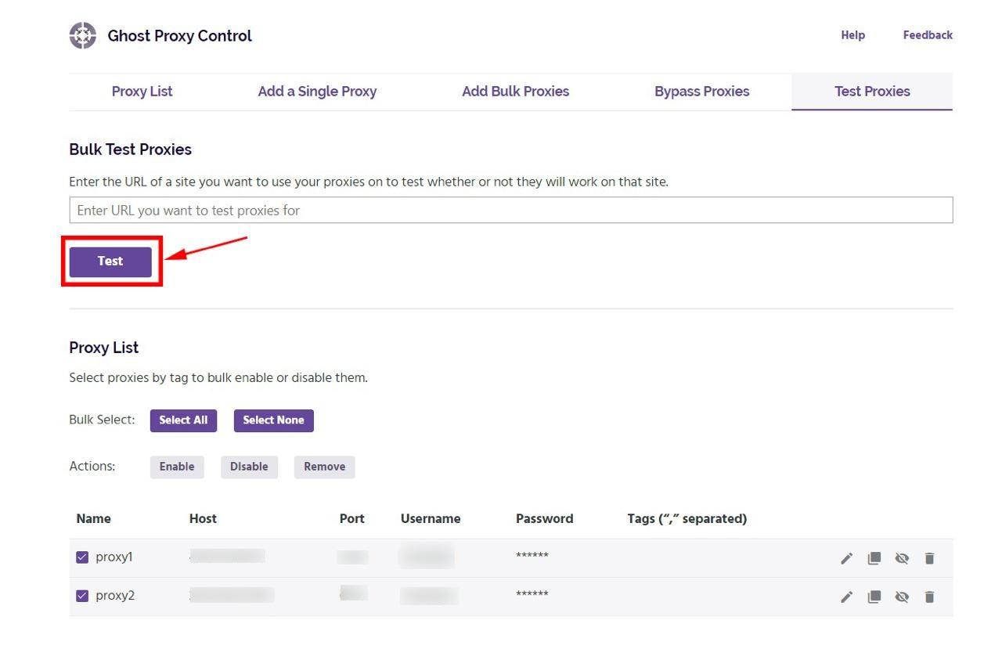This screenshot has height=649, width=1002.
Task: Click Select None button
Action: (273, 420)
